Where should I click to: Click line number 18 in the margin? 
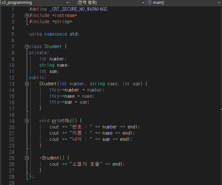click(x=12, y=115)
